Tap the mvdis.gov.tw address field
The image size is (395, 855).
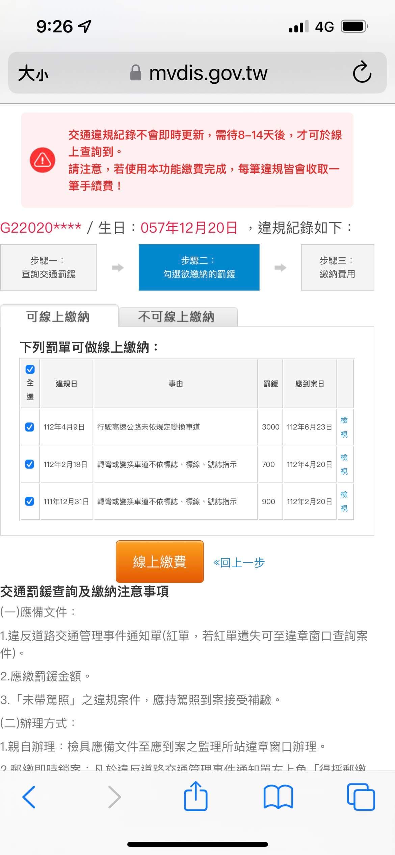click(x=208, y=73)
